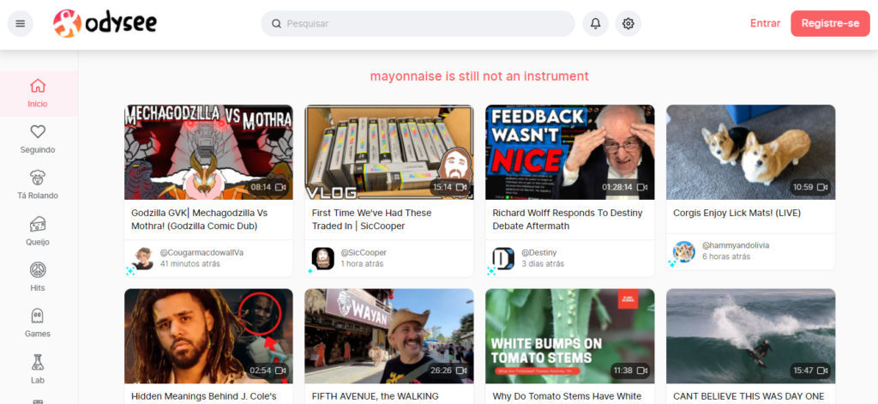Open the Seguindo heart icon
Screen dimensions: 878x404
tap(38, 132)
